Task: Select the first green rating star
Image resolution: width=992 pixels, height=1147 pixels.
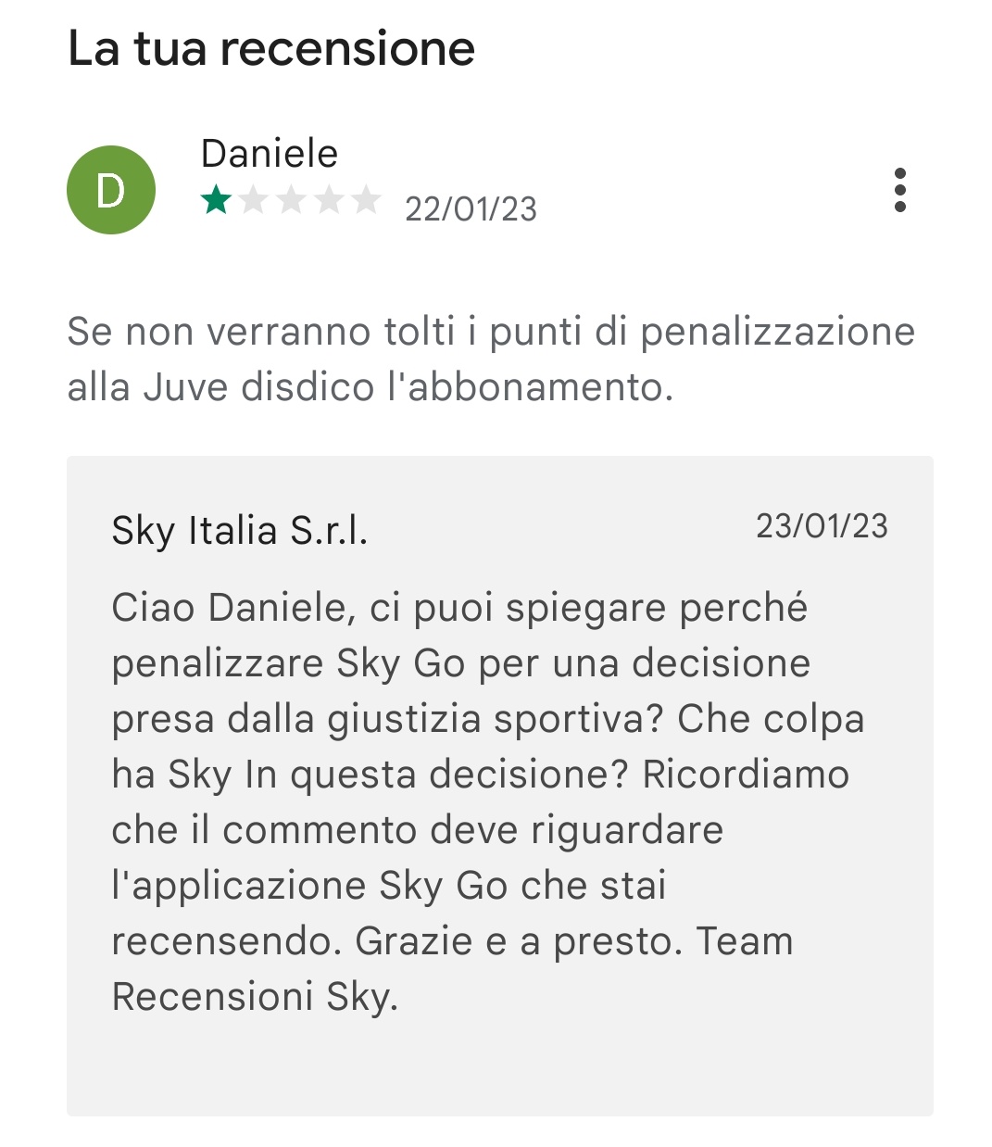Action: point(216,199)
